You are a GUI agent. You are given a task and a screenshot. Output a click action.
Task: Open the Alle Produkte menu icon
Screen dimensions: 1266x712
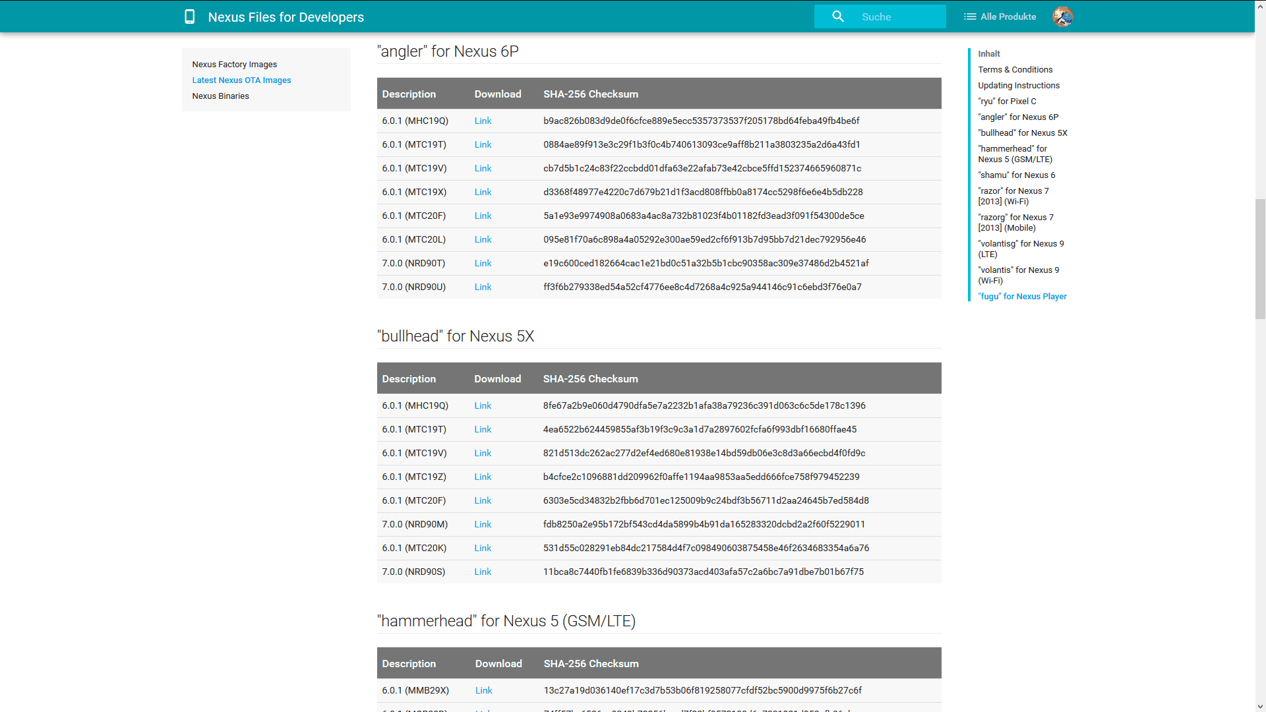tap(969, 16)
